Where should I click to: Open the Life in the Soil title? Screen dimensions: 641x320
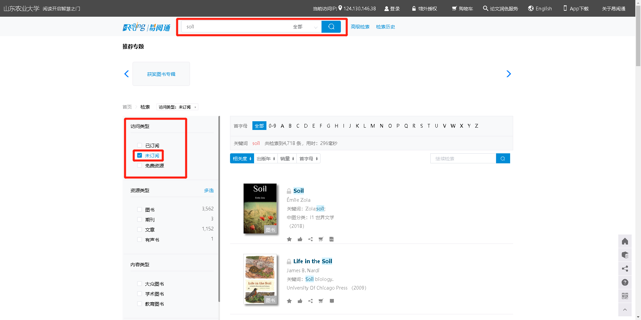[x=312, y=261]
